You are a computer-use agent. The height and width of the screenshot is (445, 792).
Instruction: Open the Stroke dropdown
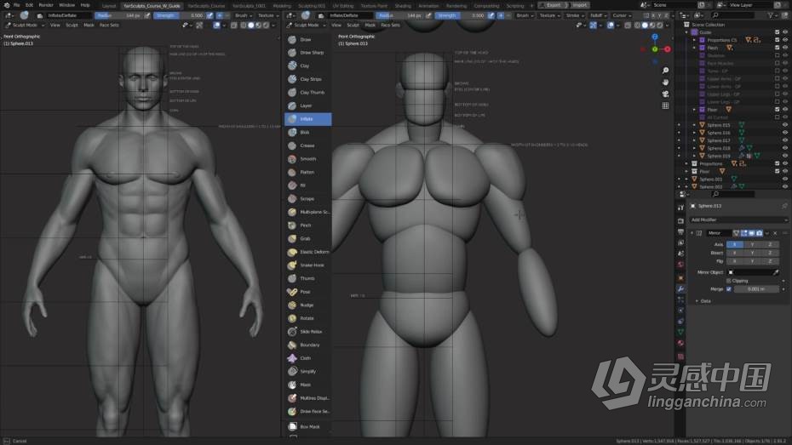coord(574,15)
